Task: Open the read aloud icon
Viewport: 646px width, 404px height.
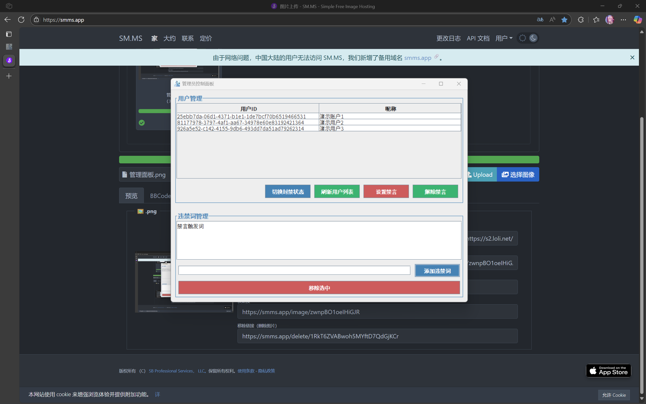Action: coord(552,20)
